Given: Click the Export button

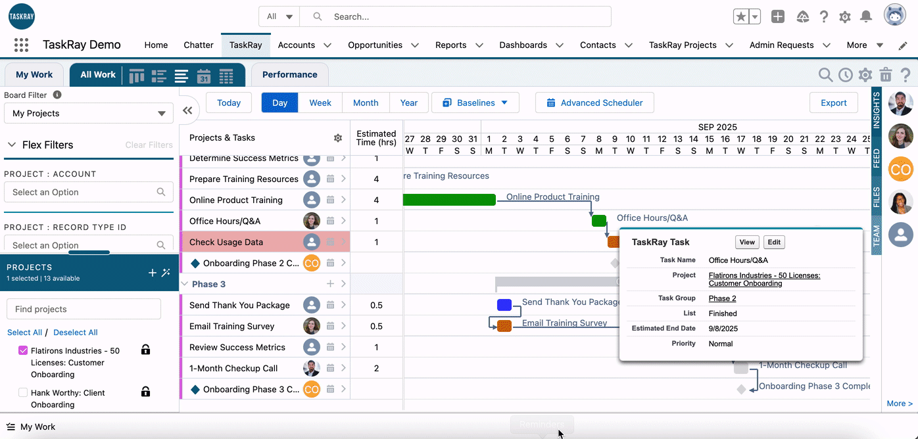Looking at the screenshot, I should pos(834,103).
